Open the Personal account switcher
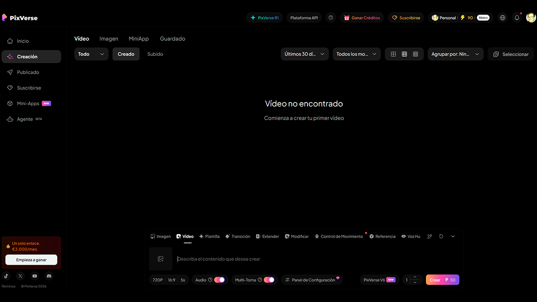 click(444, 18)
